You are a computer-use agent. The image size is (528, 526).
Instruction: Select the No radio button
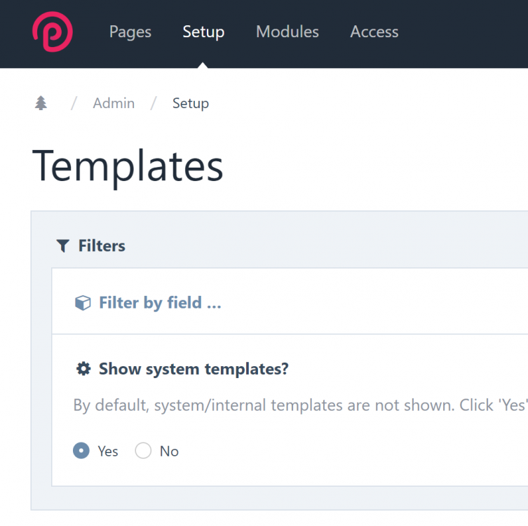(143, 451)
